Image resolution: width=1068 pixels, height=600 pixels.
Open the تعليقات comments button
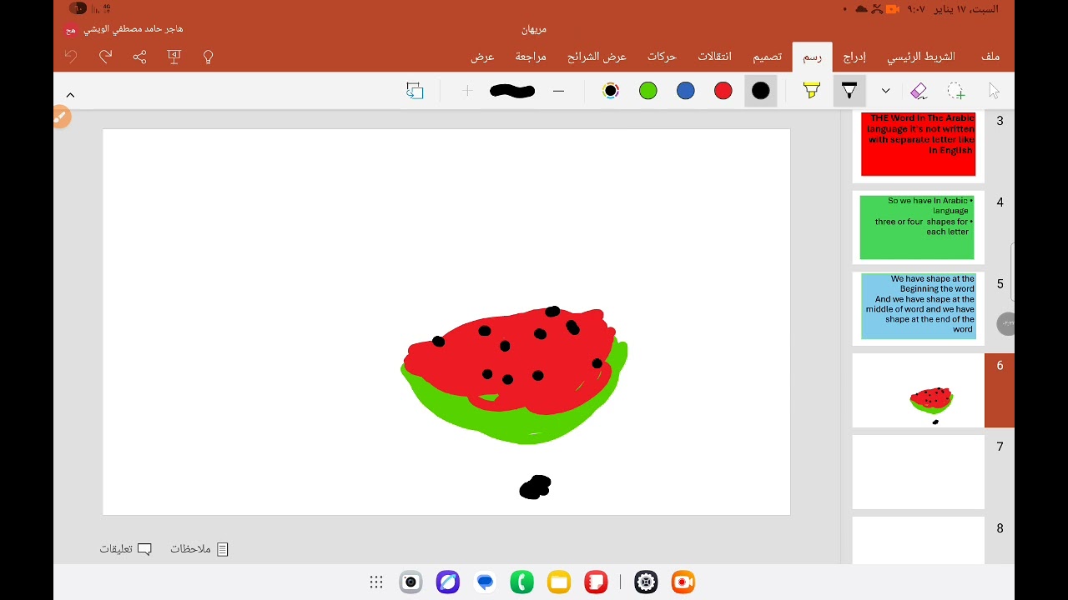125,549
